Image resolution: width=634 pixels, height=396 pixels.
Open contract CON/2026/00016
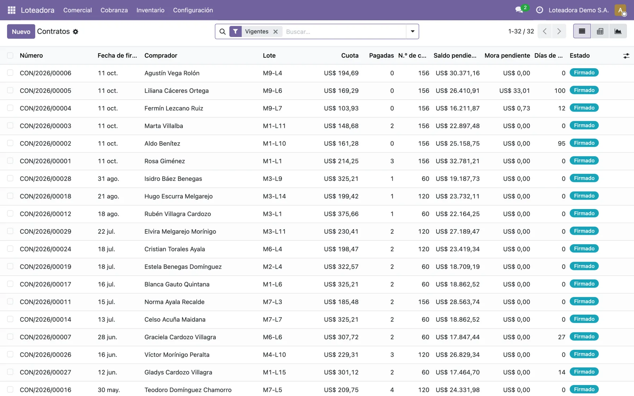coord(45,390)
